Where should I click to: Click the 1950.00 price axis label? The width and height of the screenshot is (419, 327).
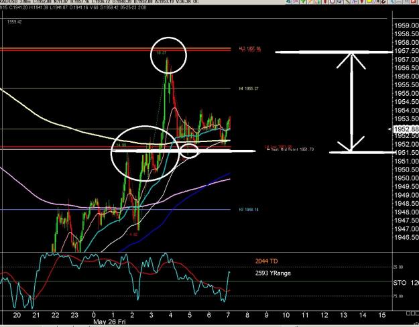(406, 178)
